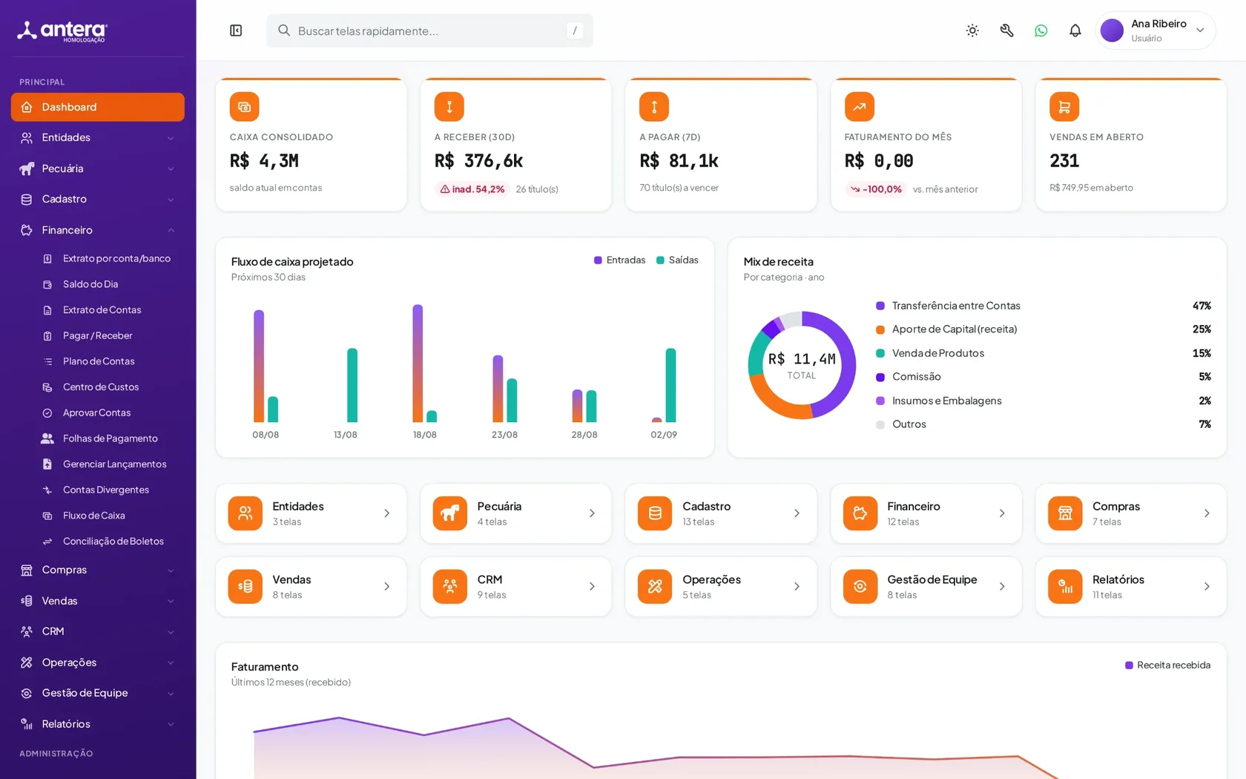Image resolution: width=1246 pixels, height=779 pixels.
Task: Toggle the Receita recebida legend entry
Action: (1167, 665)
